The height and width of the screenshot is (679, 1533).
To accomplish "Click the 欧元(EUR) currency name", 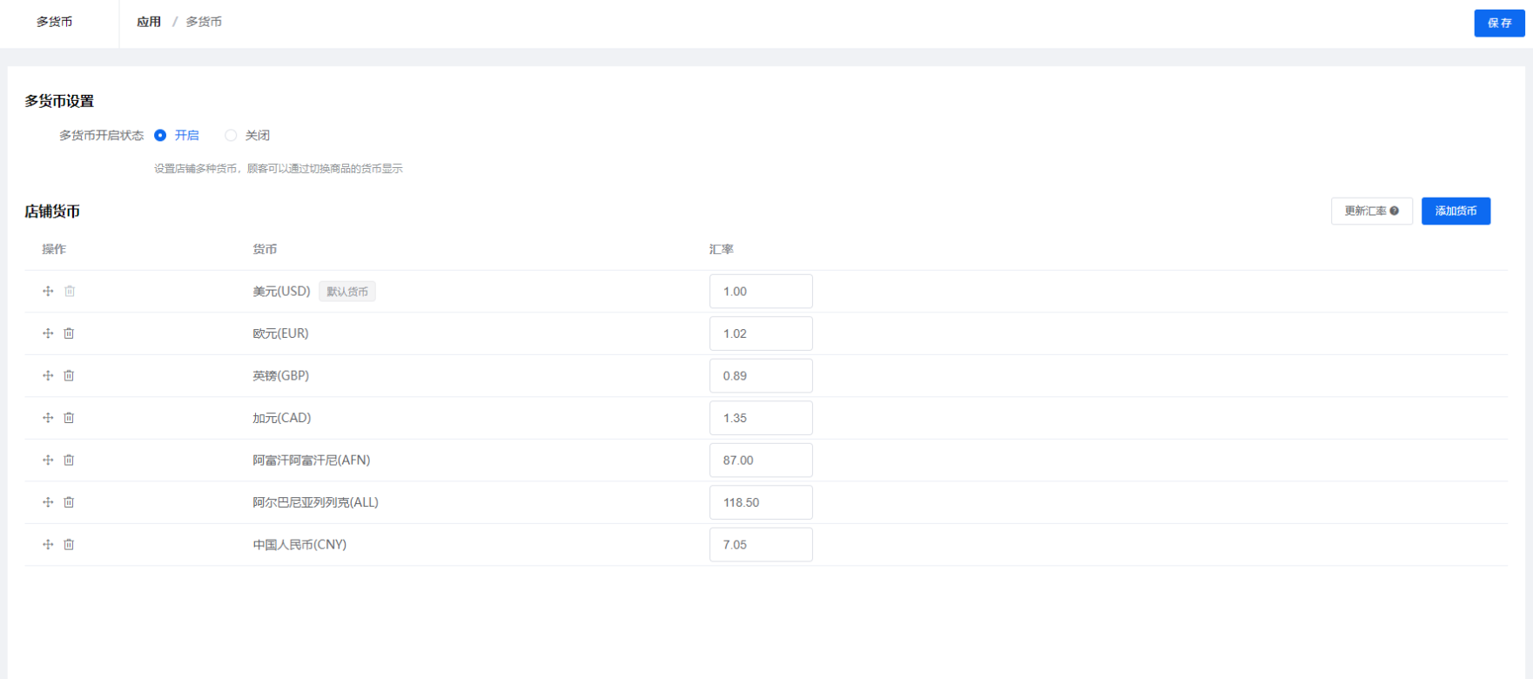I will [280, 333].
